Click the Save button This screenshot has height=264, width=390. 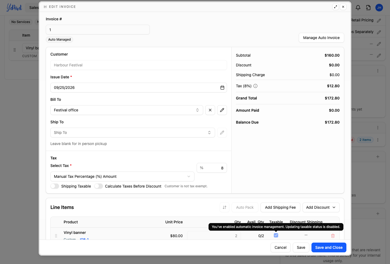(301, 247)
